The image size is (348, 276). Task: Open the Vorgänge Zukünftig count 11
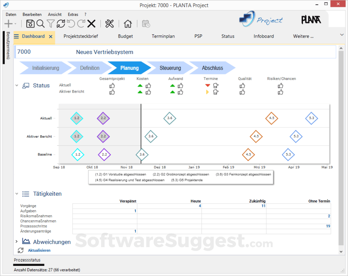click(x=264, y=206)
